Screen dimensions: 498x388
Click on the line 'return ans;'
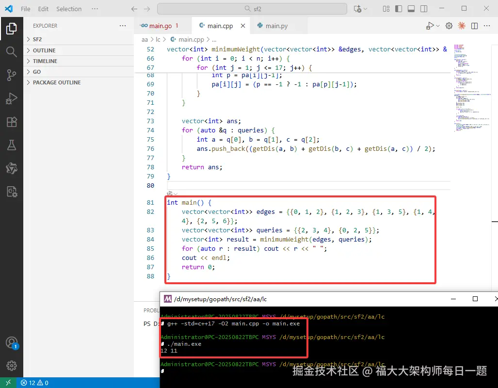click(202, 167)
